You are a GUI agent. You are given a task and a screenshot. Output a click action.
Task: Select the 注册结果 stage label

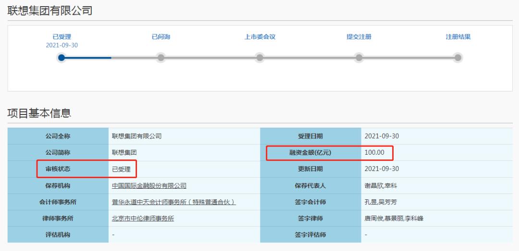[x=458, y=37]
